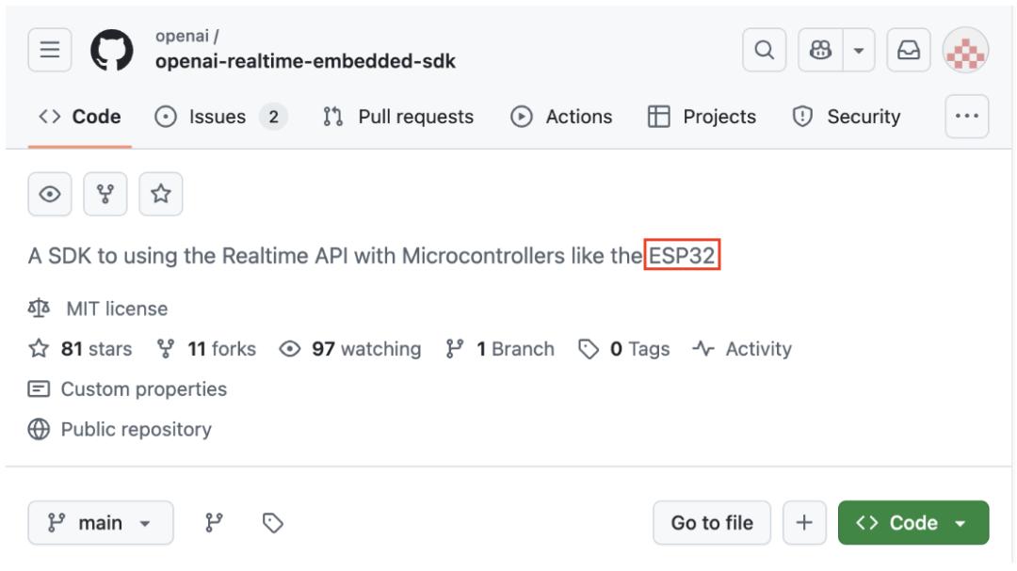Star the repository
This screenshot has width=1017, height=571.
point(160,195)
